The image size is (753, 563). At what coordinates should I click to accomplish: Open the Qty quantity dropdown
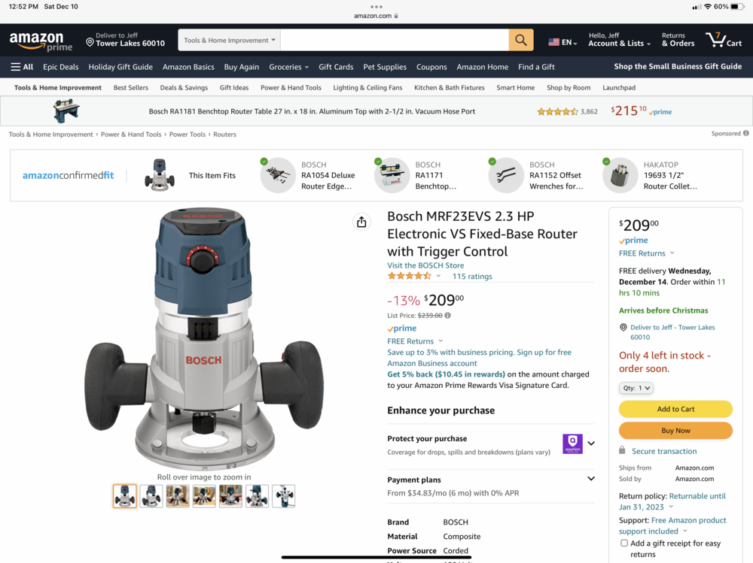(x=636, y=389)
